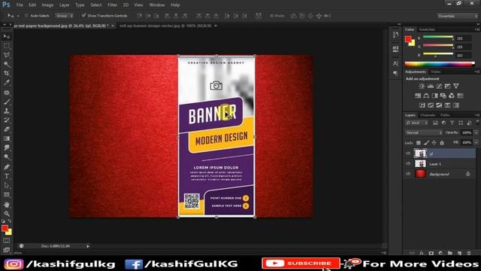
Task: Open the Filter menu
Action: (x=112, y=5)
